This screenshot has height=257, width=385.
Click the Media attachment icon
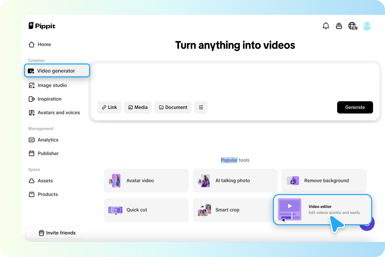[131, 107]
